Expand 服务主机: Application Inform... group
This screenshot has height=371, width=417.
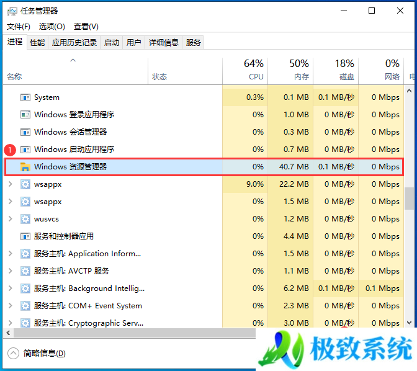pyautogui.click(x=11, y=254)
